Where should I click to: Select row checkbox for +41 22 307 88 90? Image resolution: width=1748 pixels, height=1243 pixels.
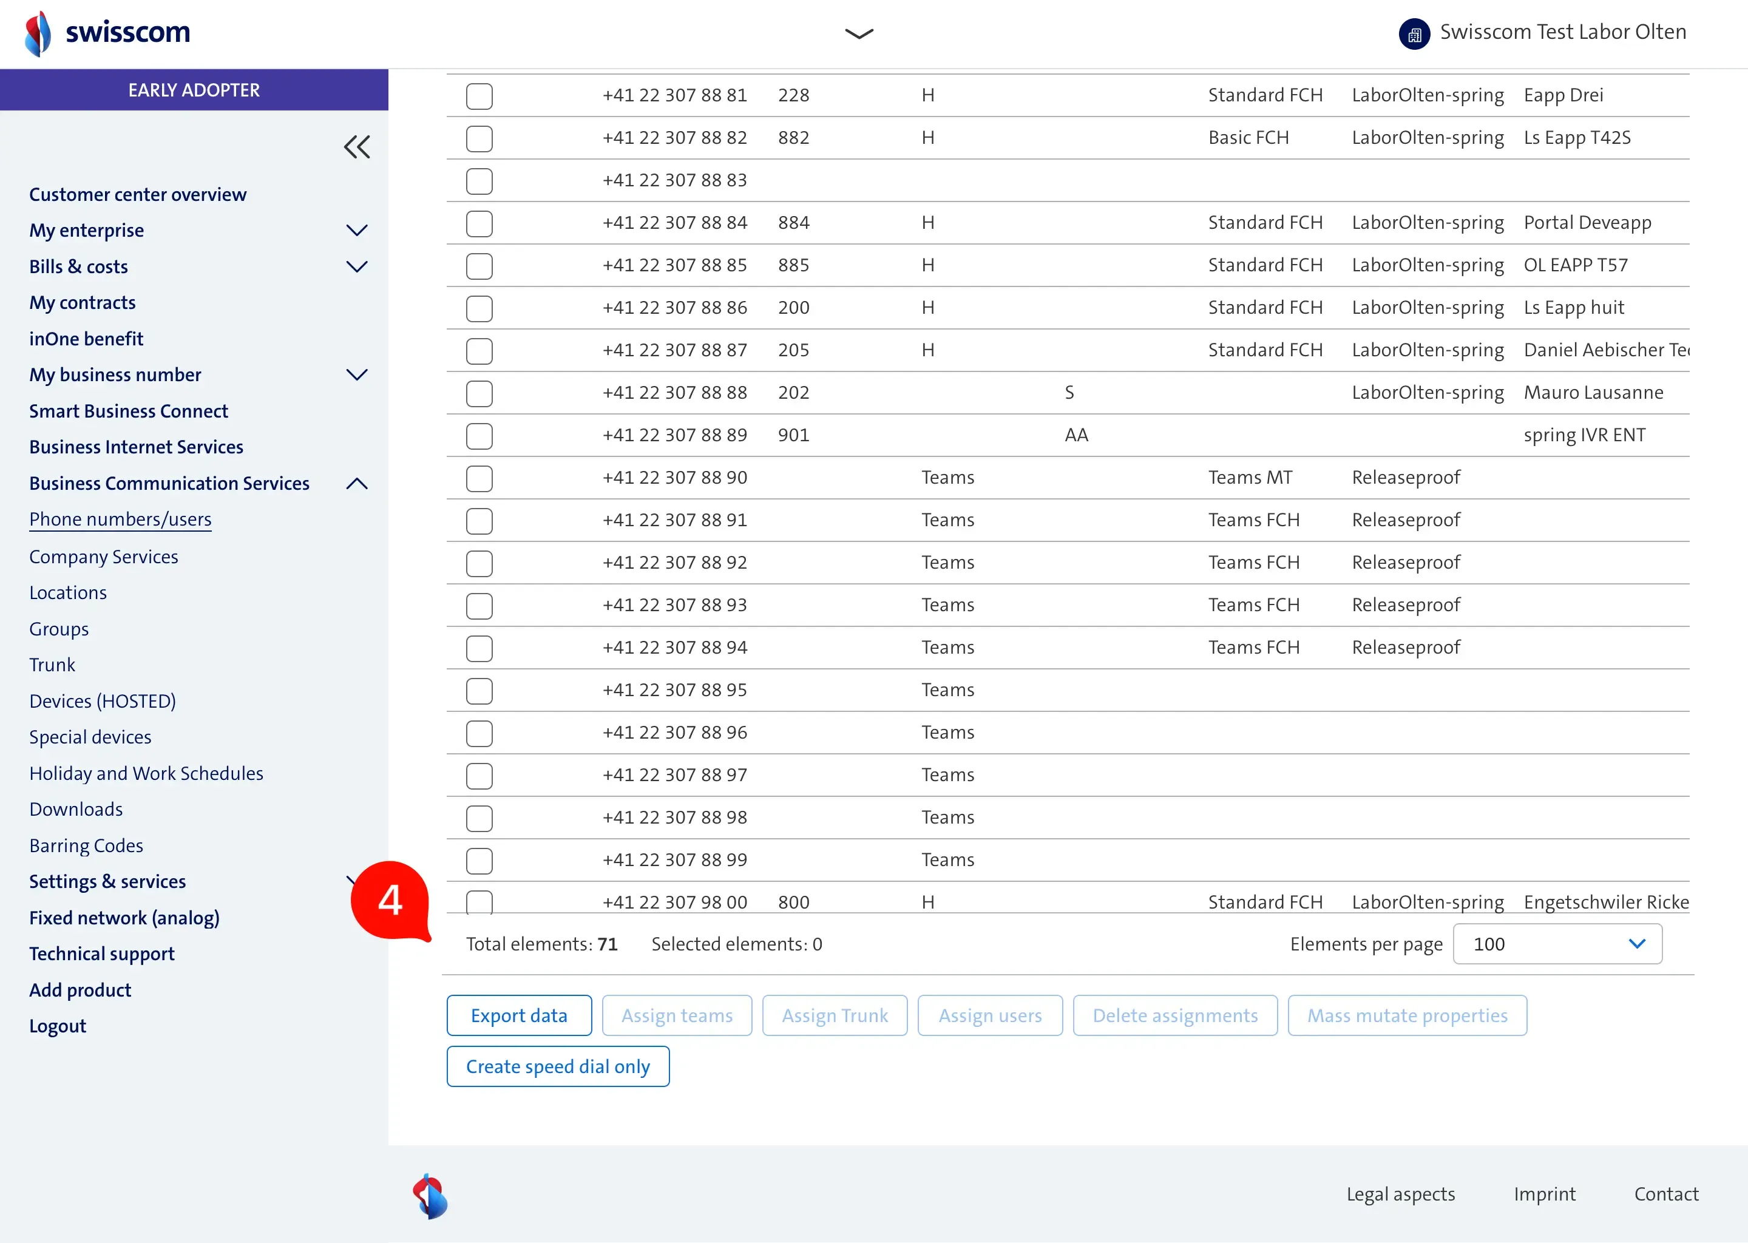click(479, 478)
